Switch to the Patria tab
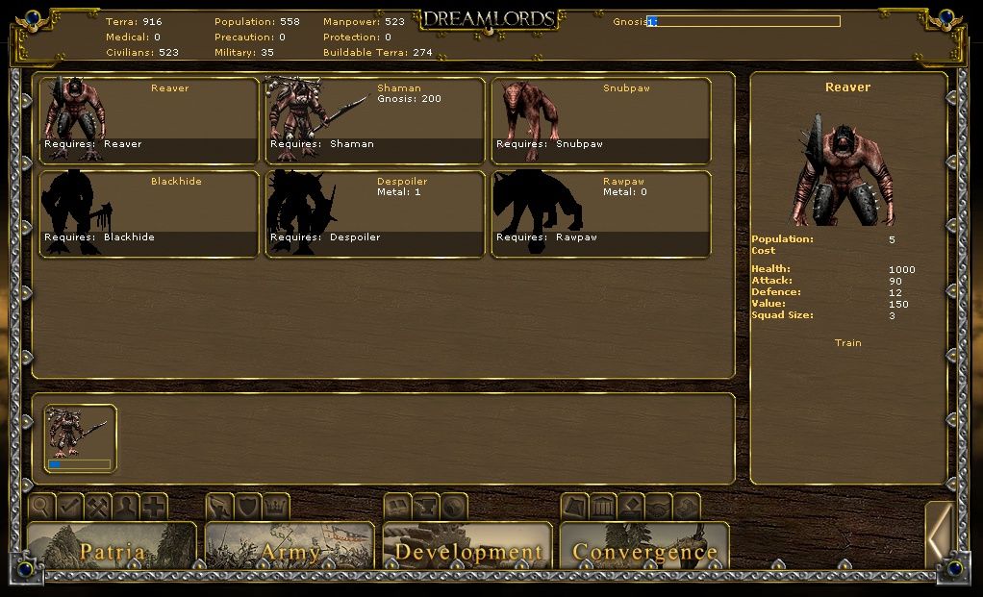 click(x=113, y=546)
